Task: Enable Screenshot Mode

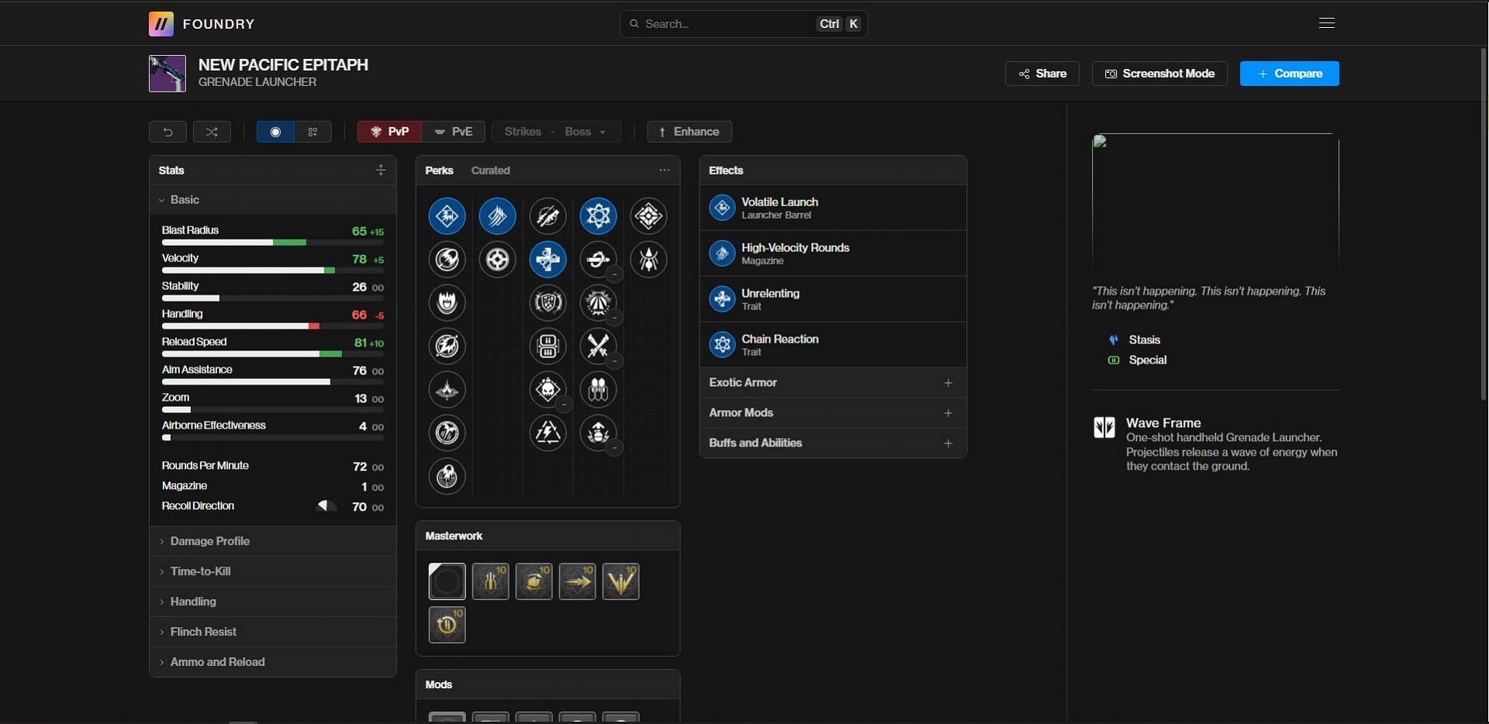Action: (1159, 74)
